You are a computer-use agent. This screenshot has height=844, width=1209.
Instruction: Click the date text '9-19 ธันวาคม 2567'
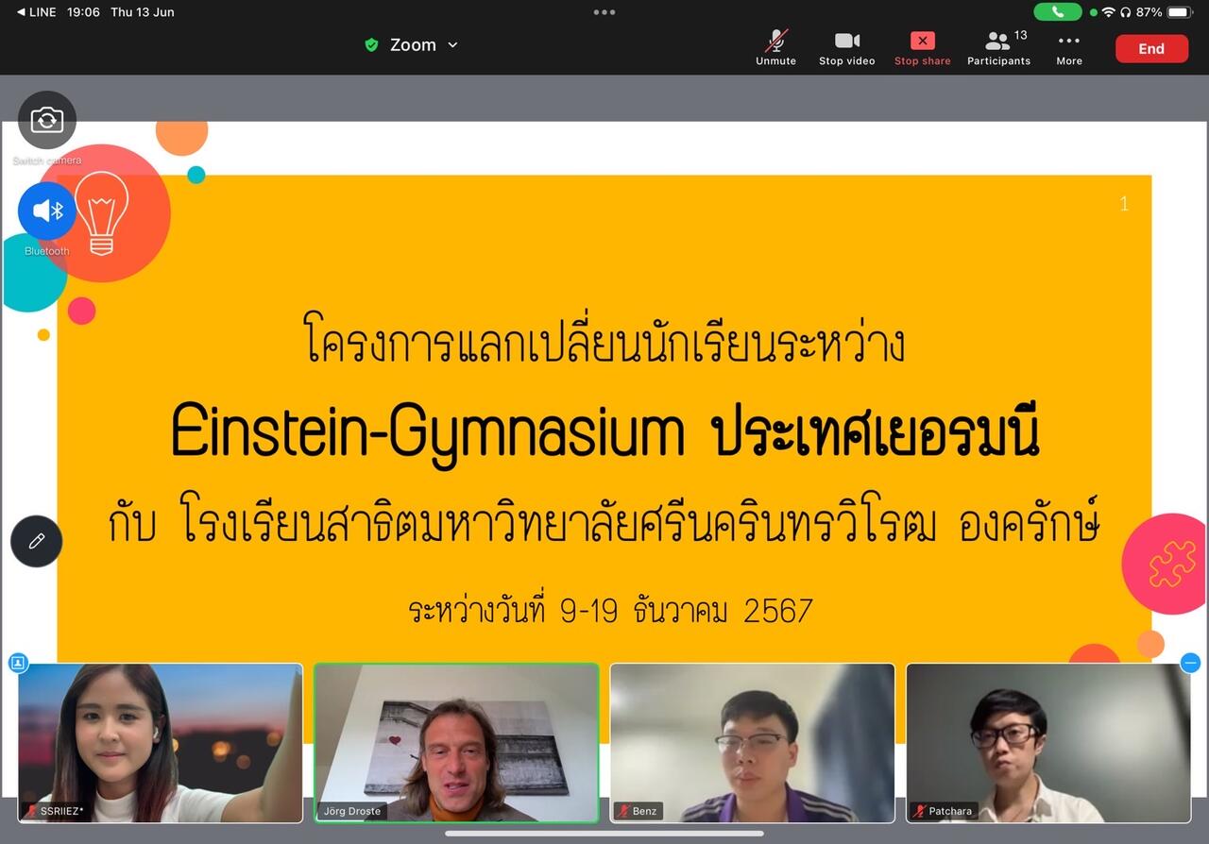coord(687,611)
